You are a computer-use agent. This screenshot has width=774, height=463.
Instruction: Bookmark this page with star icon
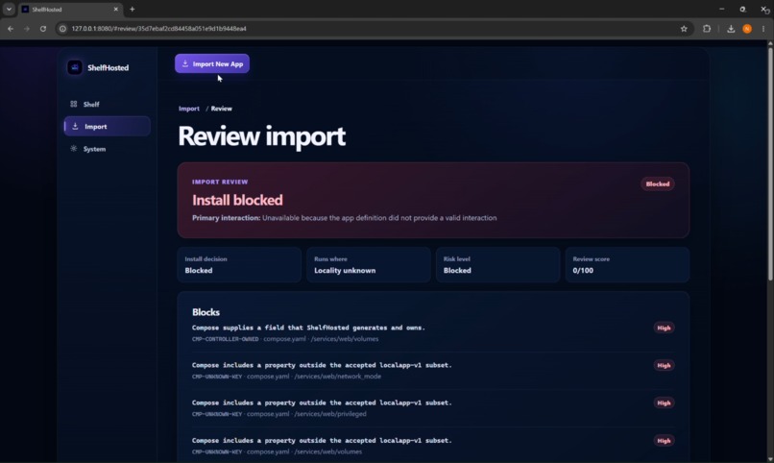pos(684,29)
